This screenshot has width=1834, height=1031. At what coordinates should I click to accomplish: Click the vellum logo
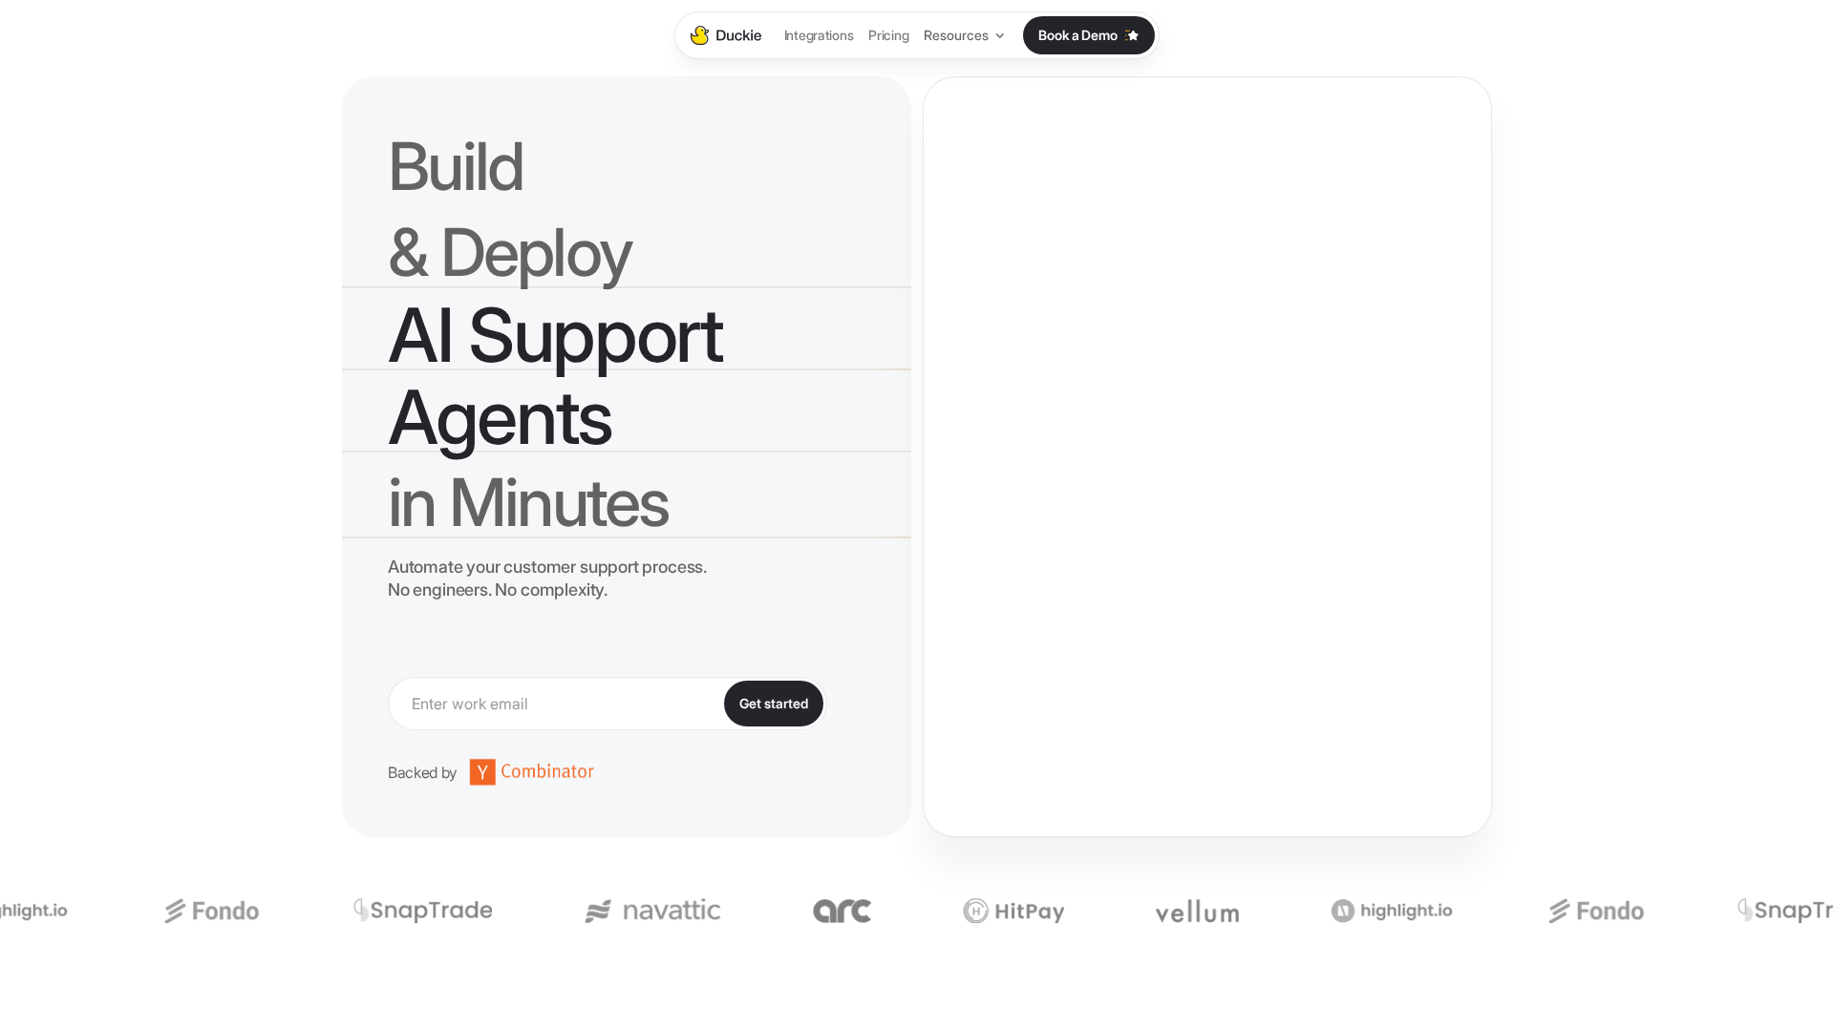point(1197,913)
